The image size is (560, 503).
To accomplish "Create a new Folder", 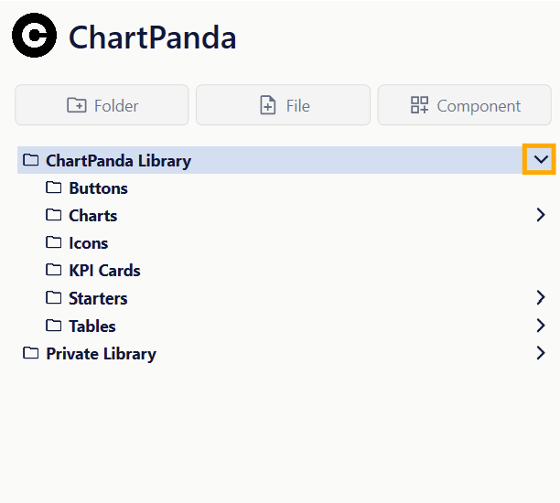I will pos(102,105).
